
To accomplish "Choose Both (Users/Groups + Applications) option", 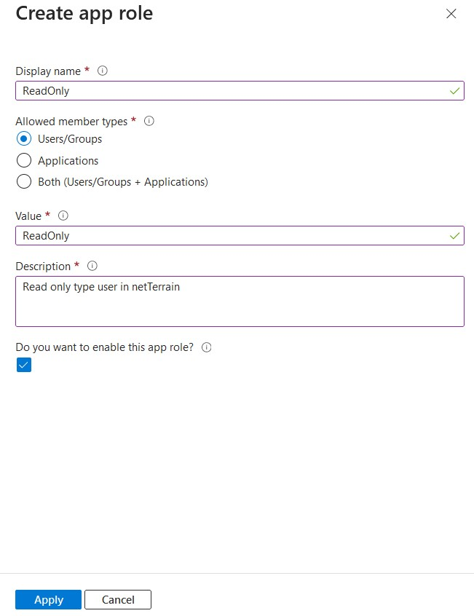I will [24, 182].
